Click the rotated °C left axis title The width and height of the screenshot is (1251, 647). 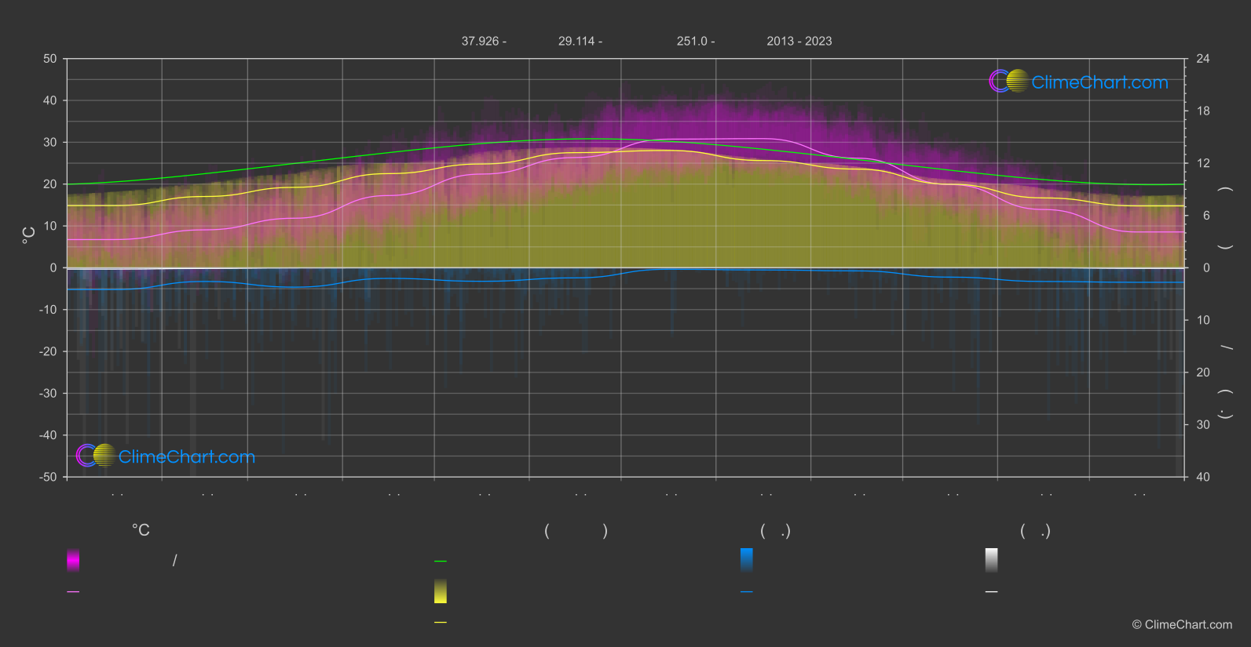click(28, 235)
